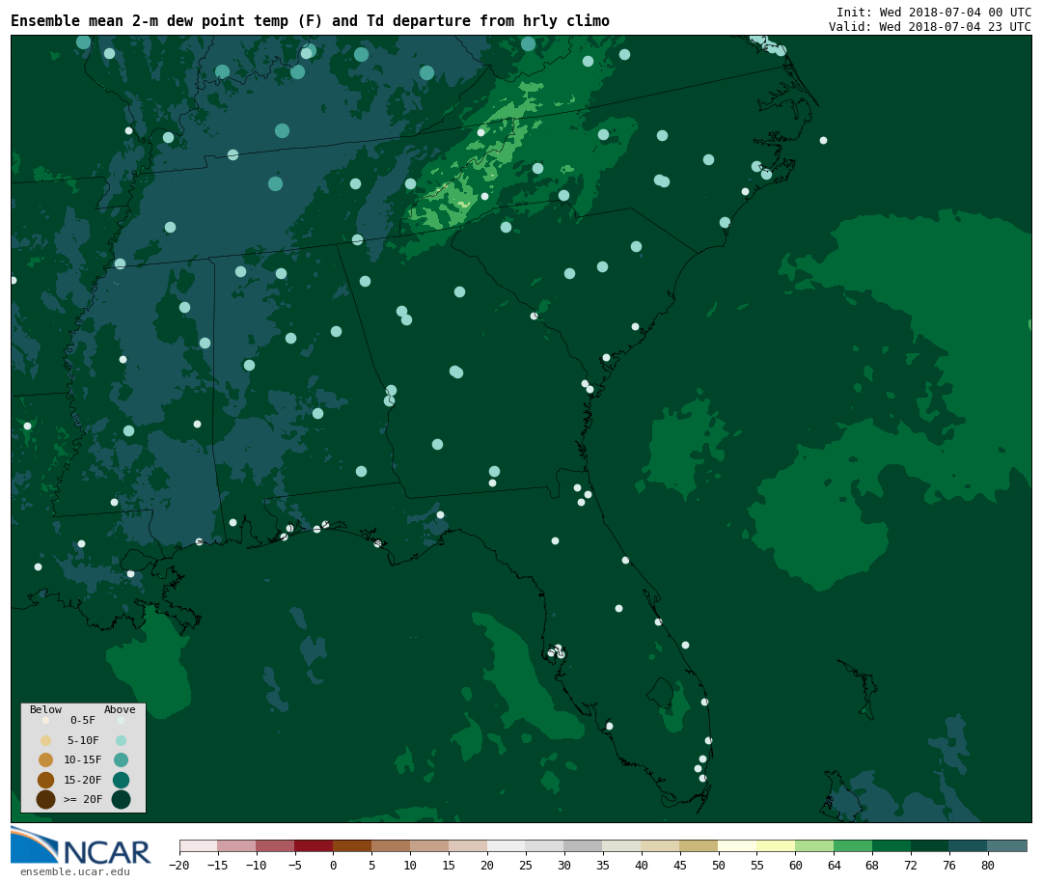The height and width of the screenshot is (883, 1042).
Task: Select the '0-5F' legend label
Action: [83, 720]
